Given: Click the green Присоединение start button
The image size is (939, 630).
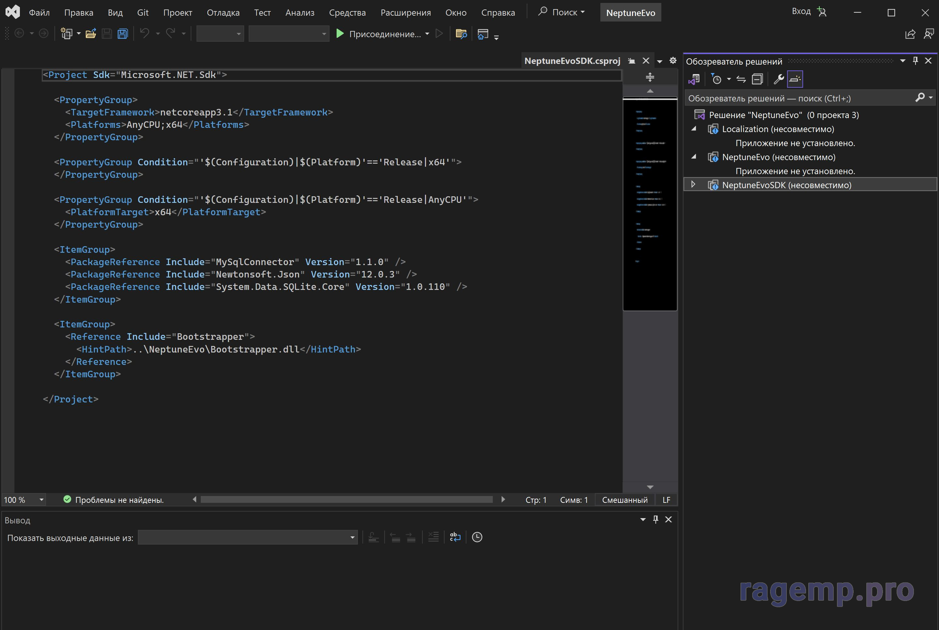Looking at the screenshot, I should coord(340,34).
